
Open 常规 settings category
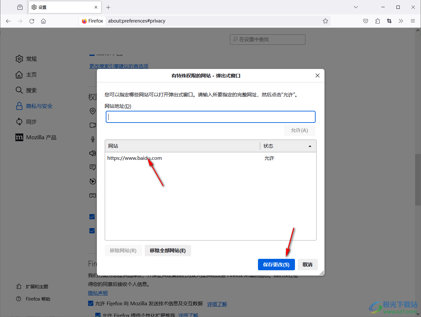tap(26, 59)
